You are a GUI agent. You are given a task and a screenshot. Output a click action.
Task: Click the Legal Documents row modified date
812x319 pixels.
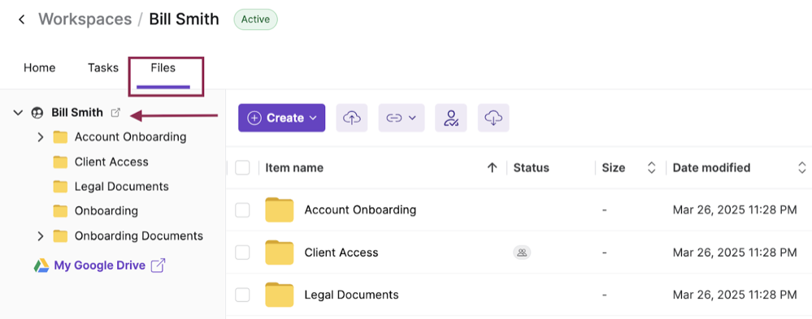734,295
